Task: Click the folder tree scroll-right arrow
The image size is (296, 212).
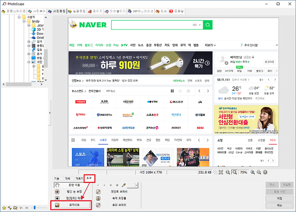Action: coord(42,84)
